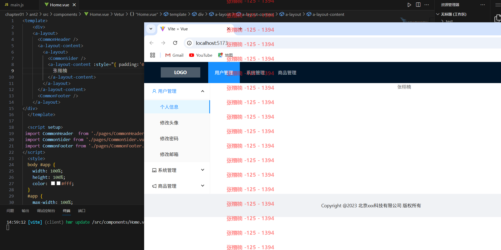
Task: Open editor more actions ellipsis
Action: 427,5
